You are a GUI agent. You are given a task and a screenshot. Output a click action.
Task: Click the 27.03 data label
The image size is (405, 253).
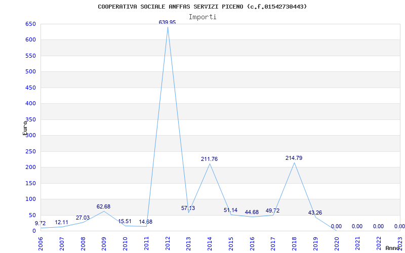pos(83,218)
